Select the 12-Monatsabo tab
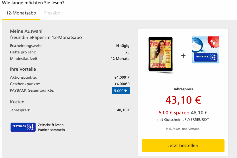237x158 pixels. (21, 13)
